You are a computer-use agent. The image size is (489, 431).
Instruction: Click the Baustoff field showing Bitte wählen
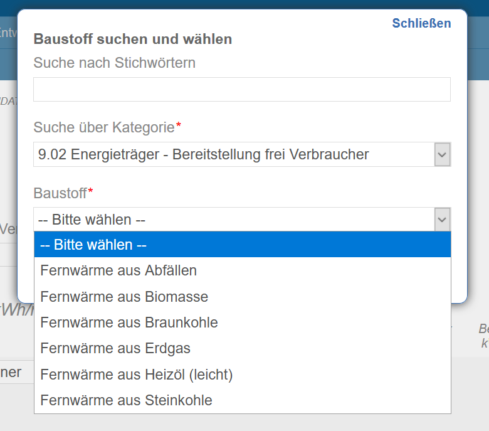click(x=242, y=220)
